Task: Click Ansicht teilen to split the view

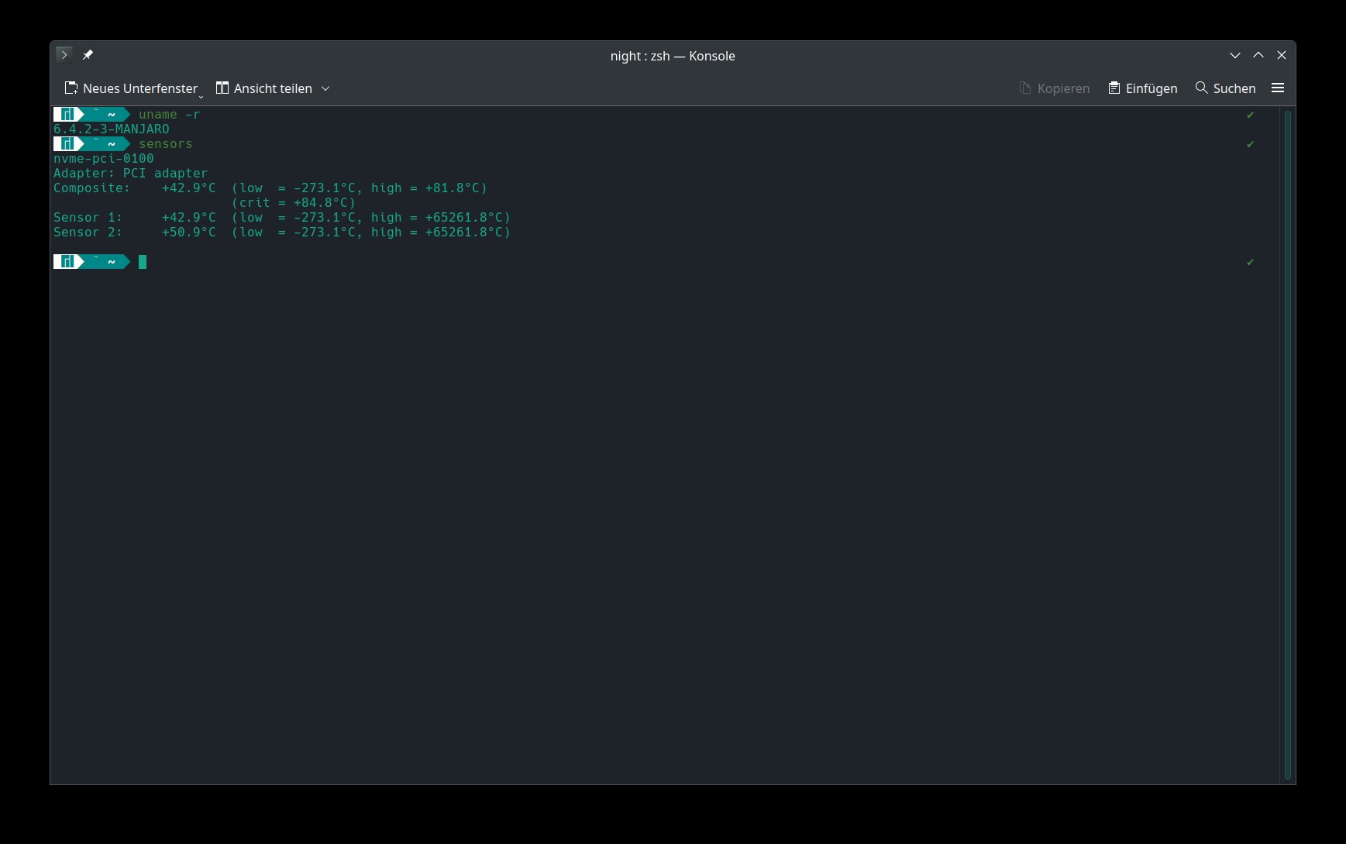Action: point(263,88)
